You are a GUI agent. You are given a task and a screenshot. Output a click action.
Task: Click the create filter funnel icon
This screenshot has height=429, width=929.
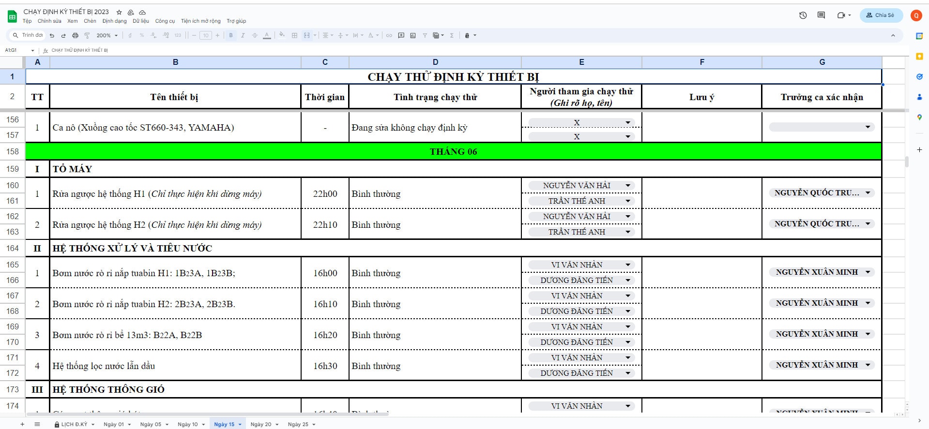pyautogui.click(x=425, y=35)
